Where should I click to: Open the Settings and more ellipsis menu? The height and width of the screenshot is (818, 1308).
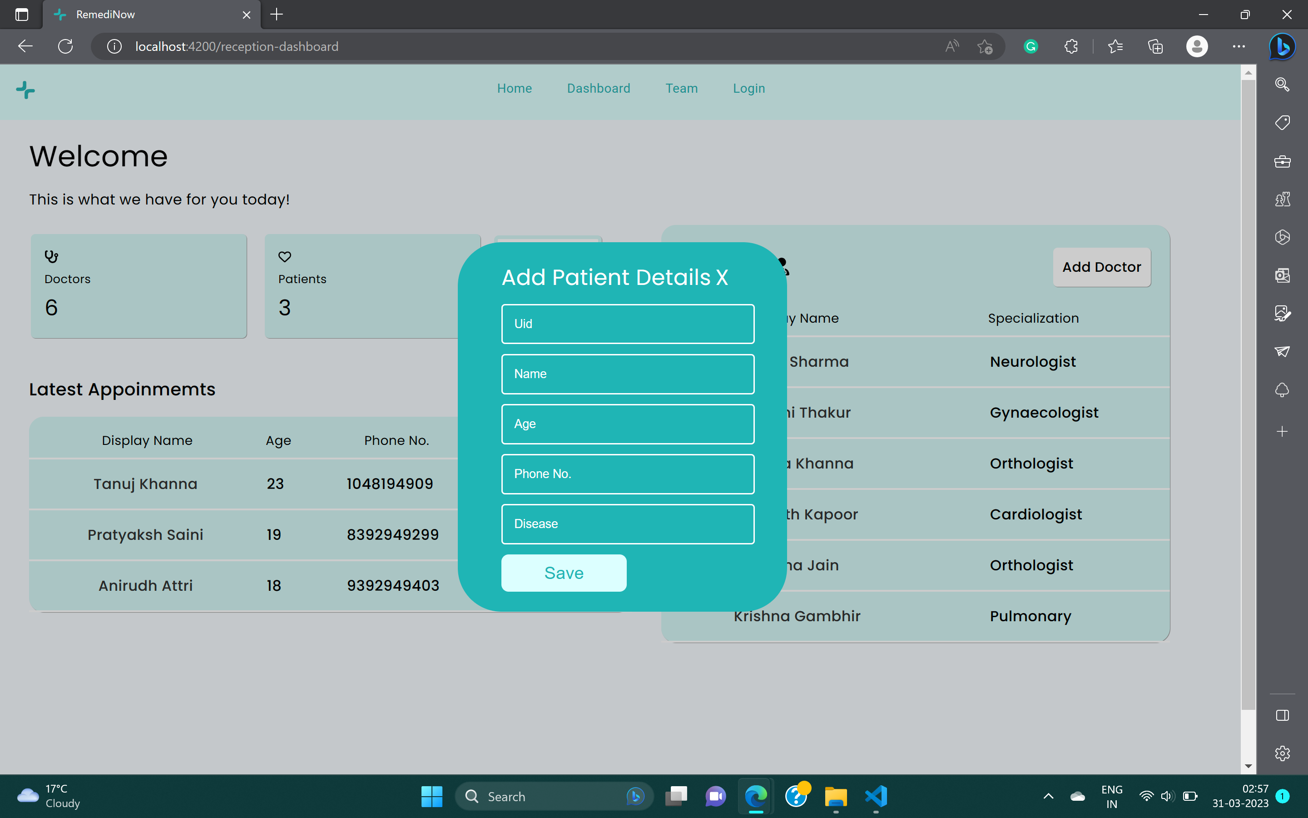click(x=1239, y=46)
